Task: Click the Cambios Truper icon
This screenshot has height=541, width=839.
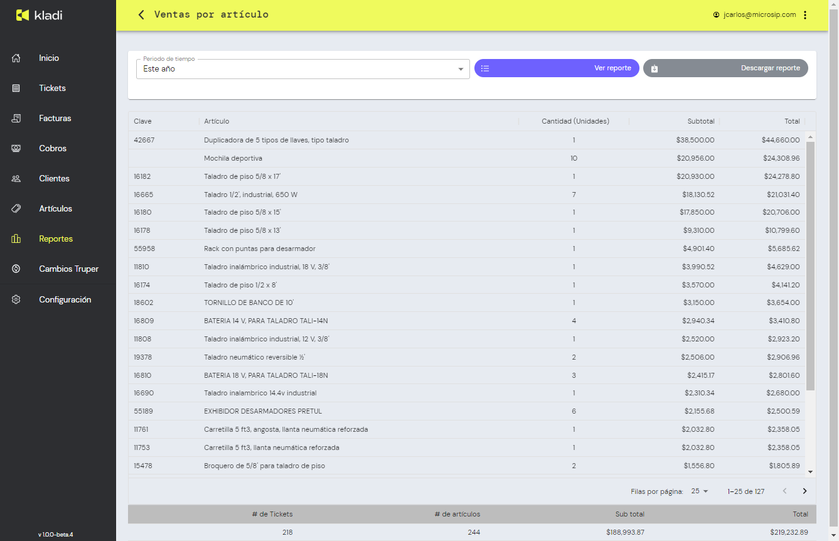Action: [16, 269]
